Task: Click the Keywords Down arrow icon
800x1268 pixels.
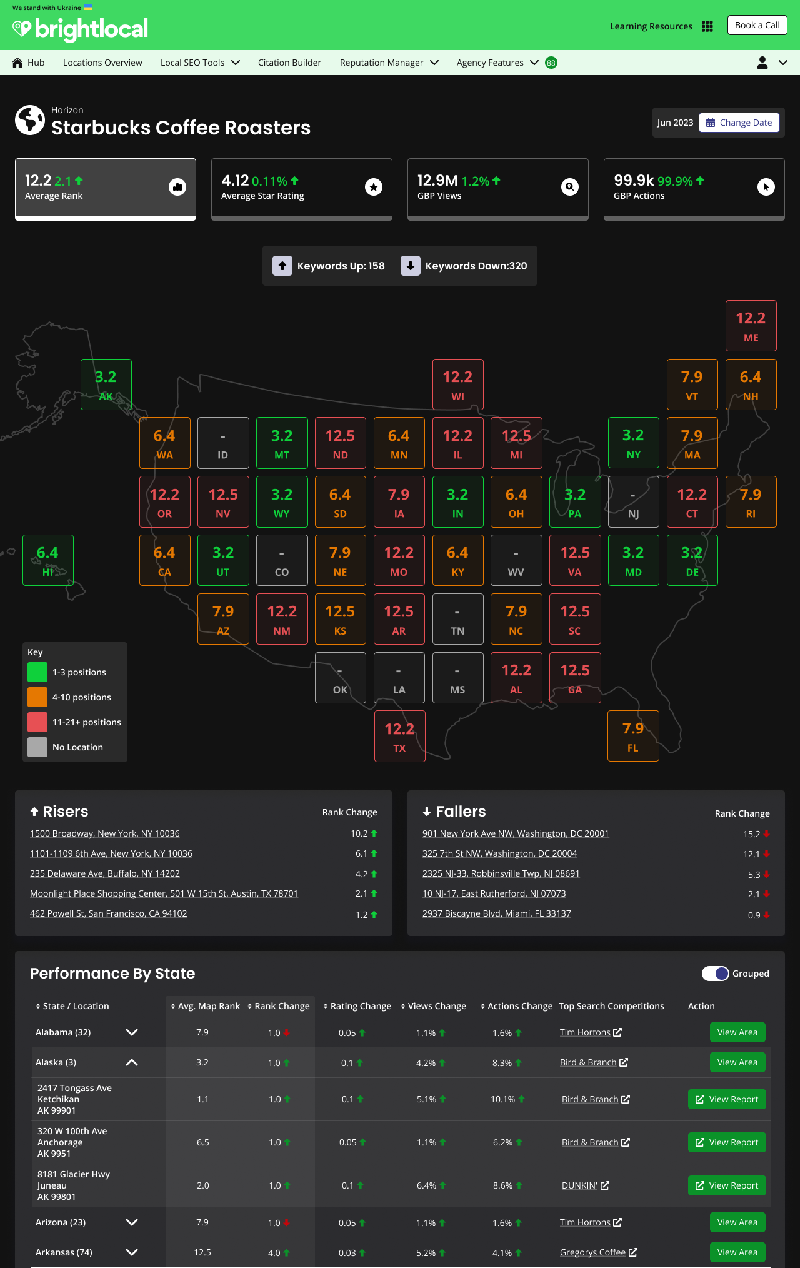Action: point(411,266)
